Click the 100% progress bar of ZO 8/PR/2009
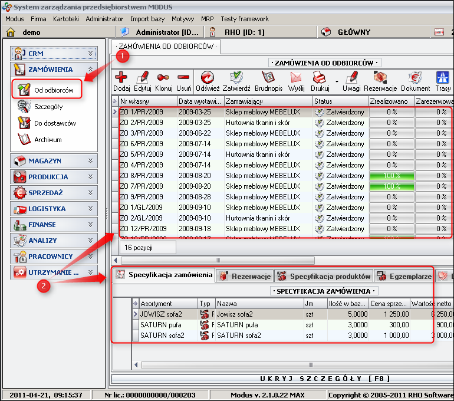The image size is (454, 401). pos(391,176)
